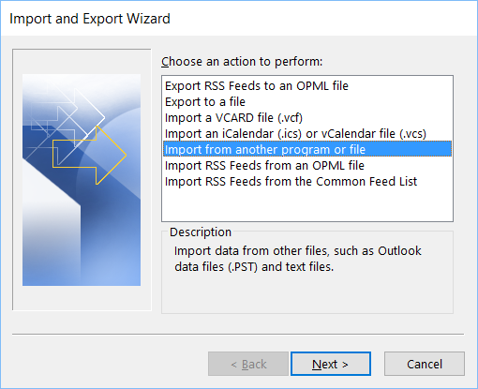Click empty space below the last list action
478x389 pixels.
tap(307, 204)
